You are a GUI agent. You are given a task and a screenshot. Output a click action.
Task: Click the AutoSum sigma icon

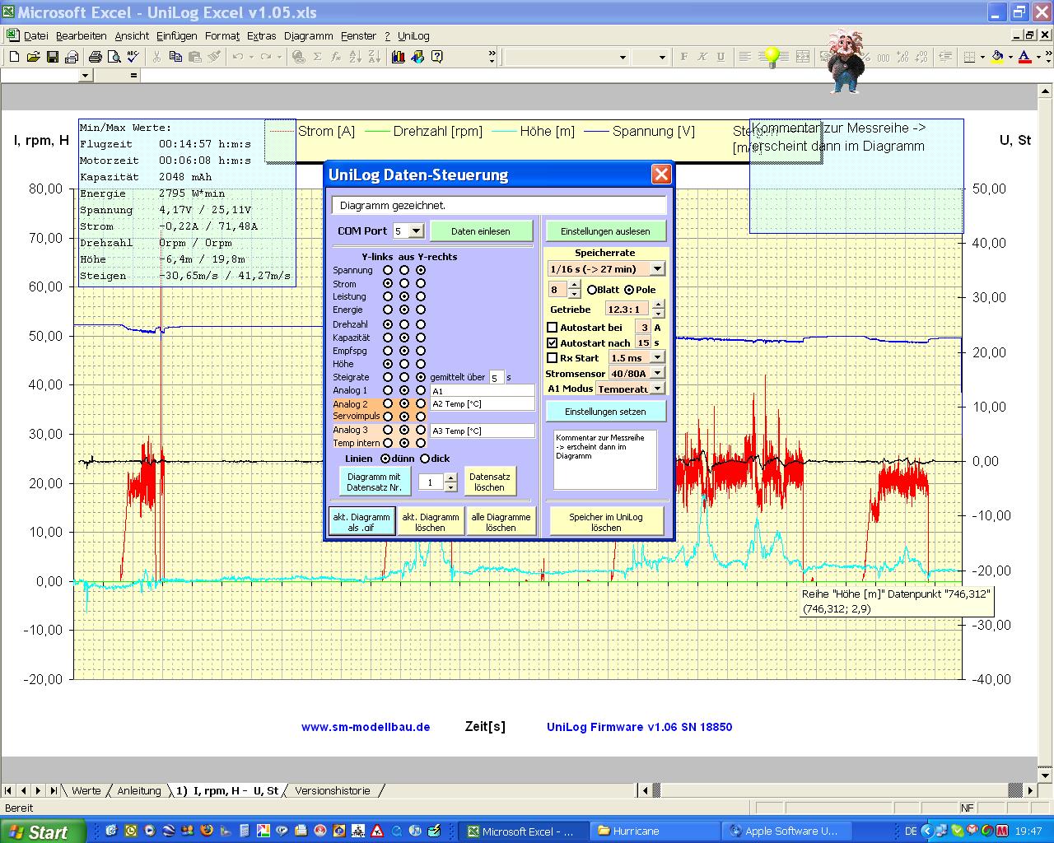coord(317,57)
